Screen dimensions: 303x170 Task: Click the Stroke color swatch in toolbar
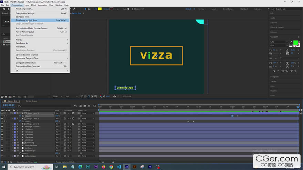(112, 9)
